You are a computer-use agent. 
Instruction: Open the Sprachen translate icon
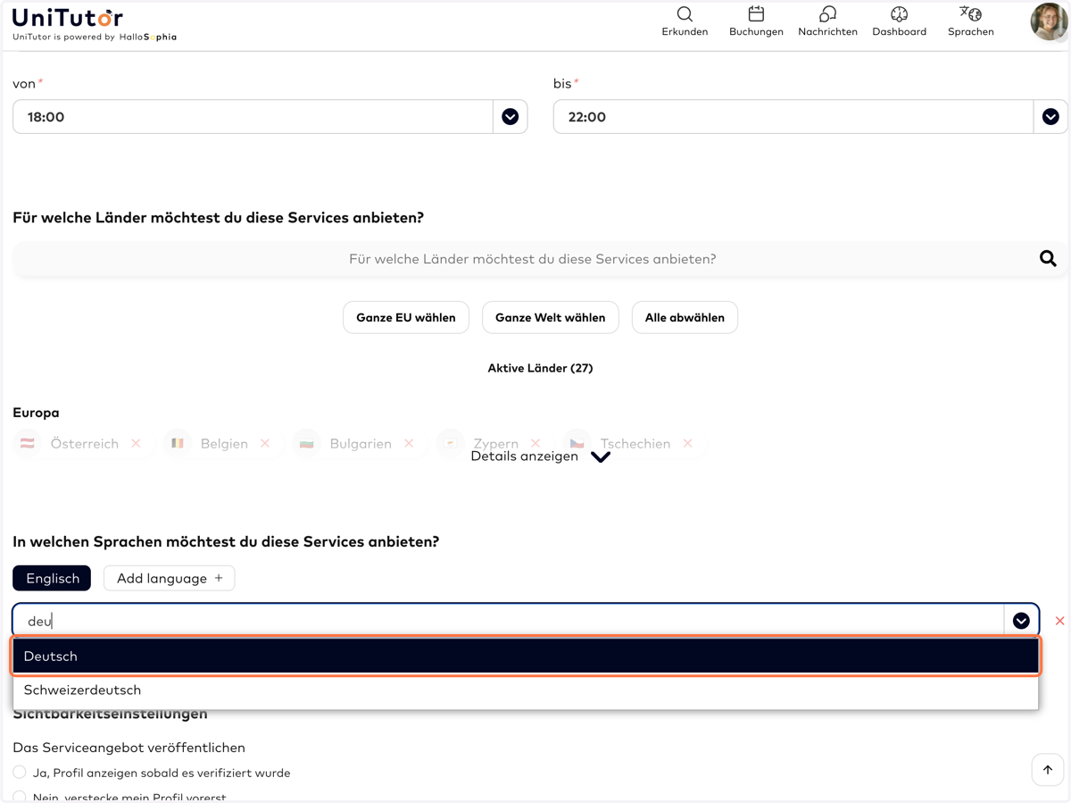click(x=970, y=14)
